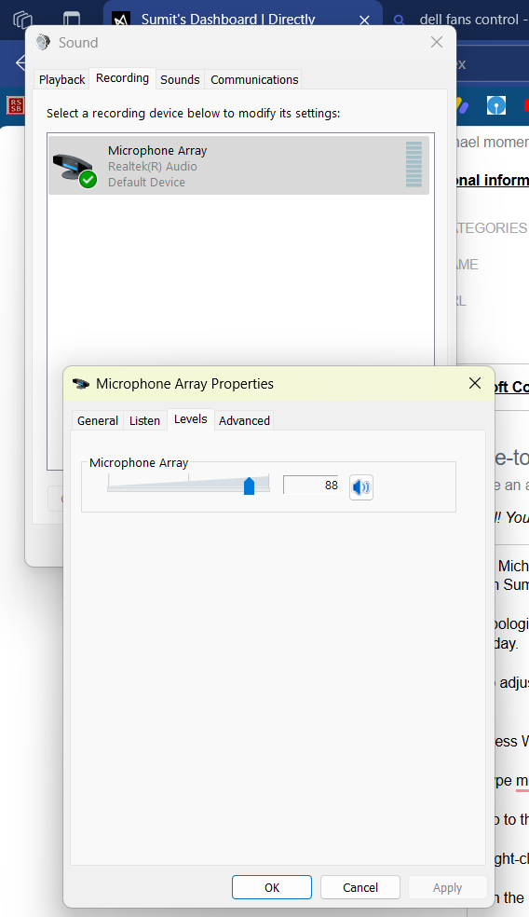
Task: Click the Realtek(R) Audio device label
Action: click(153, 166)
